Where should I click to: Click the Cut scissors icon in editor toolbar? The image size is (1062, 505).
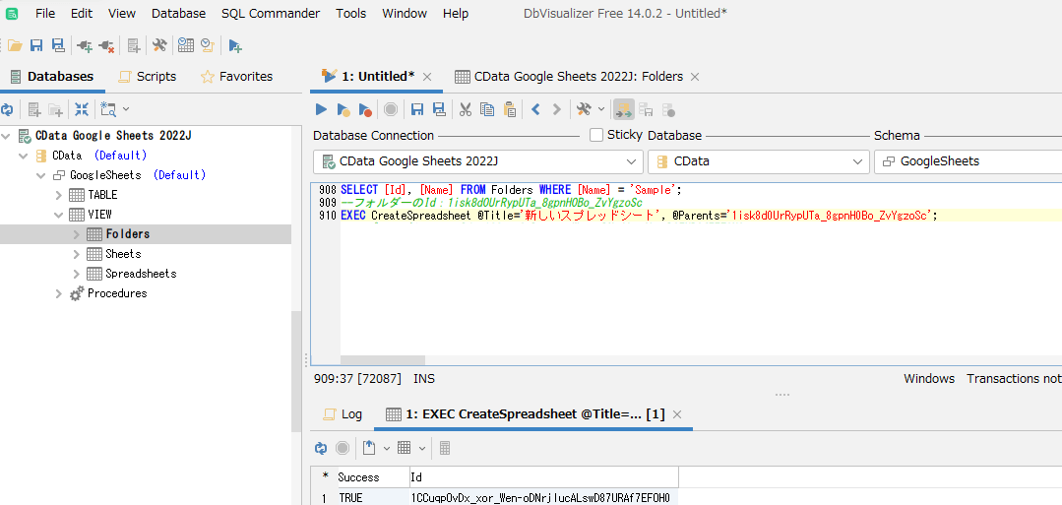click(x=466, y=109)
